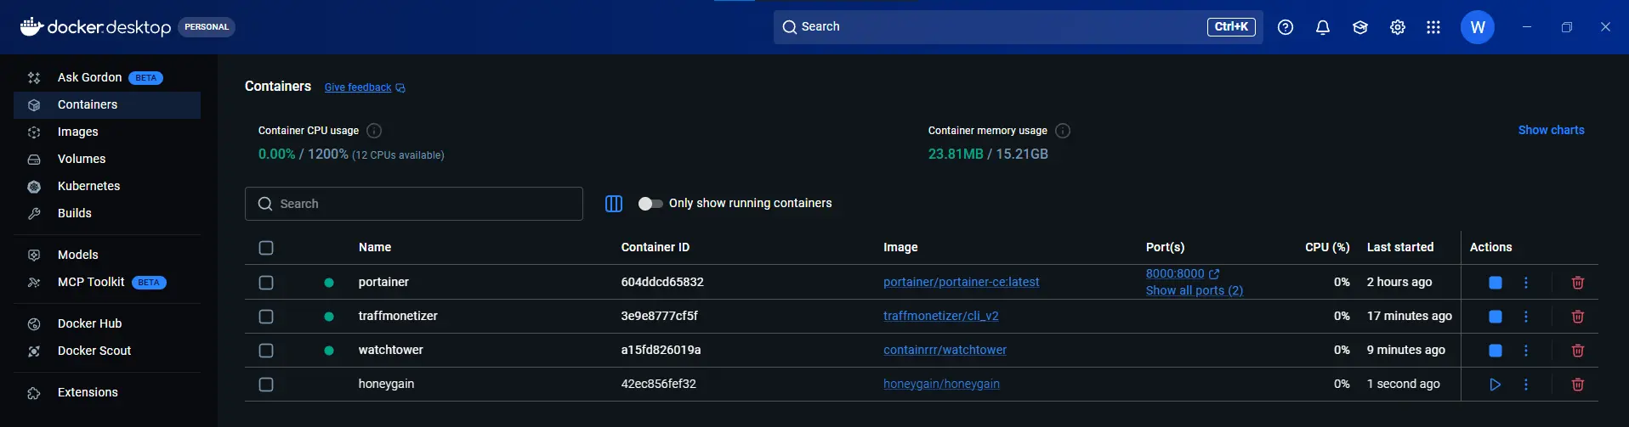Check the traffmonetizer row checkbox
Image resolution: width=1629 pixels, height=427 pixels.
coord(266,317)
